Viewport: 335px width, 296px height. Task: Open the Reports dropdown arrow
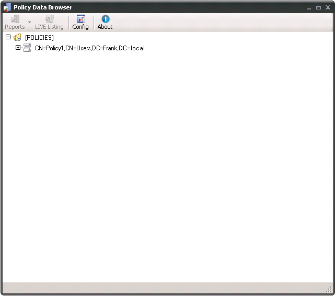click(x=29, y=22)
